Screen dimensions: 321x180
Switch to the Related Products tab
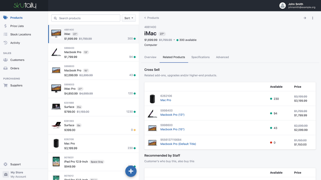[174, 57]
